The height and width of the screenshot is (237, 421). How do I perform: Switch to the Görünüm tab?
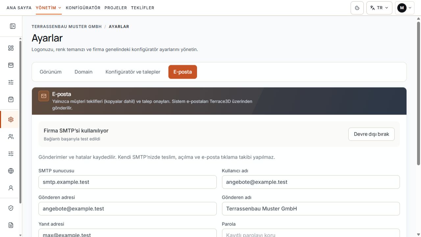[51, 72]
